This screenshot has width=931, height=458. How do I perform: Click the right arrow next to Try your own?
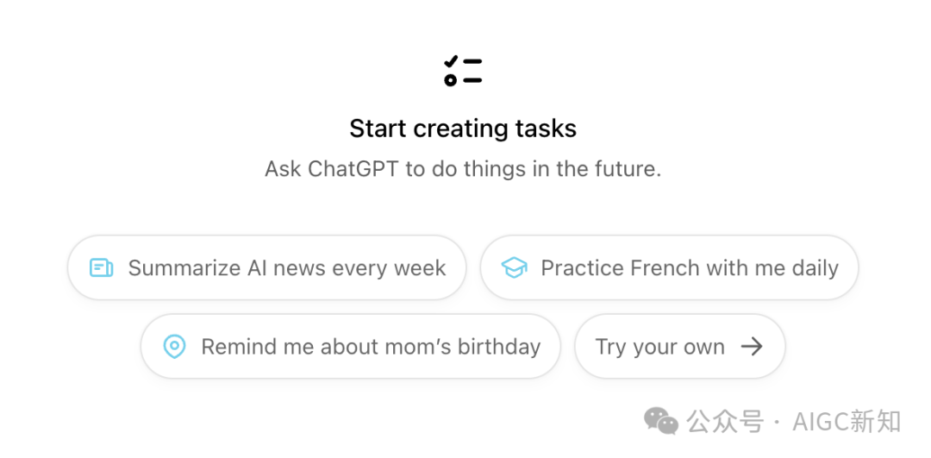tap(753, 347)
